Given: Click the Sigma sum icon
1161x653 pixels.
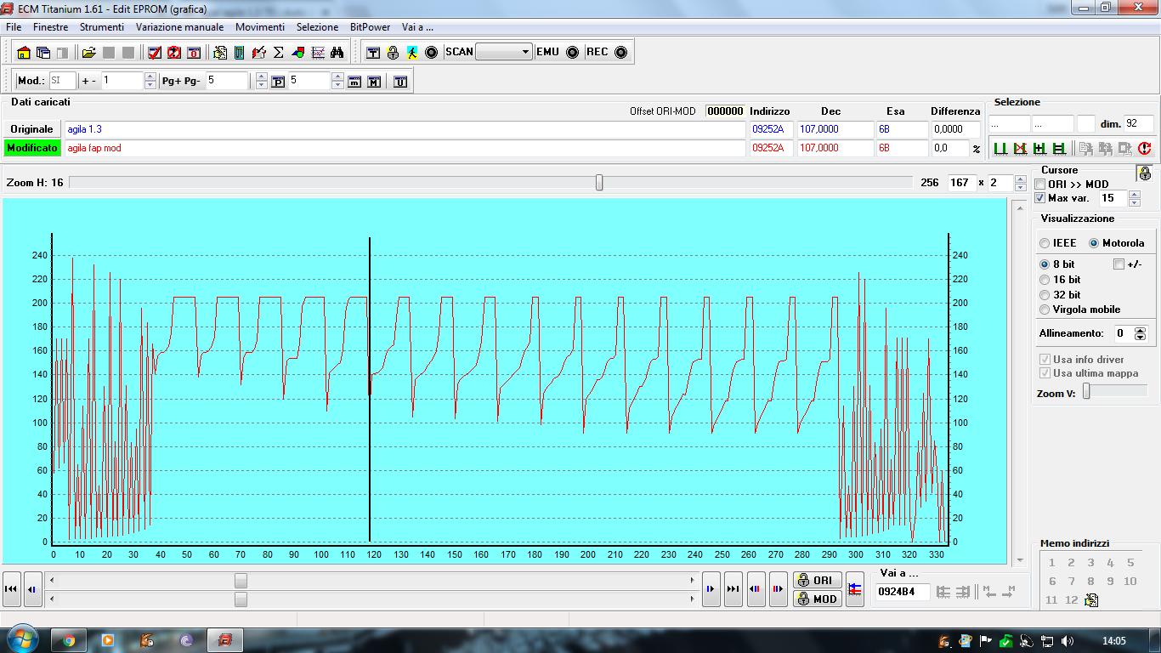Looking at the screenshot, I should (278, 53).
